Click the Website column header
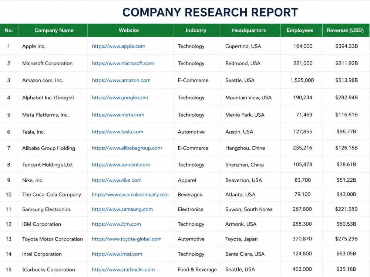This screenshot has width=370, height=277. pyautogui.click(x=130, y=30)
